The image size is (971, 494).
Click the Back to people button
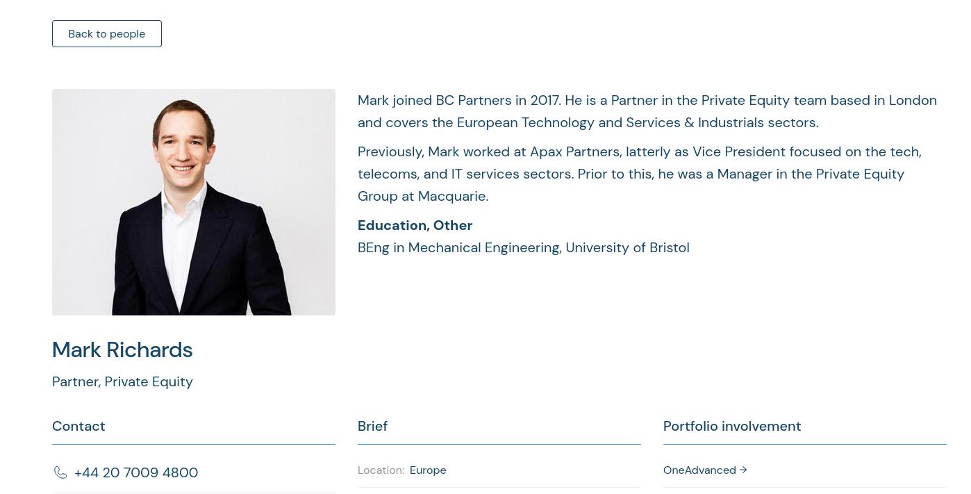pyautogui.click(x=107, y=34)
